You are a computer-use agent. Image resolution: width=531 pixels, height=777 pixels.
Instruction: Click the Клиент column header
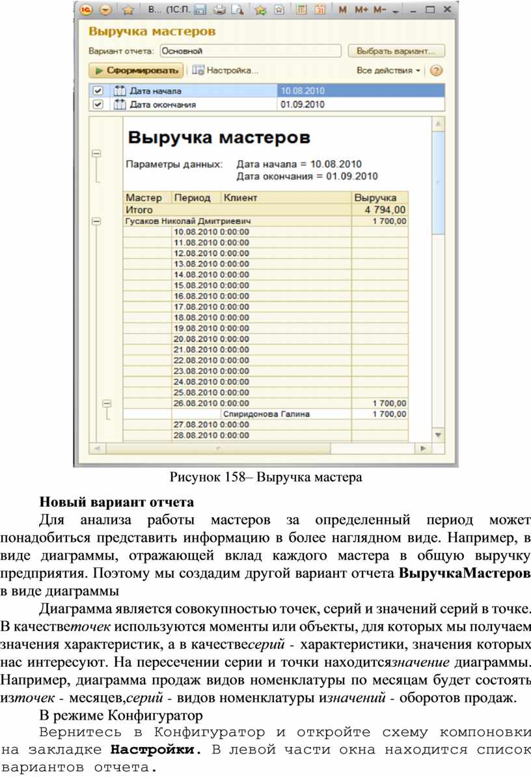(x=286, y=197)
